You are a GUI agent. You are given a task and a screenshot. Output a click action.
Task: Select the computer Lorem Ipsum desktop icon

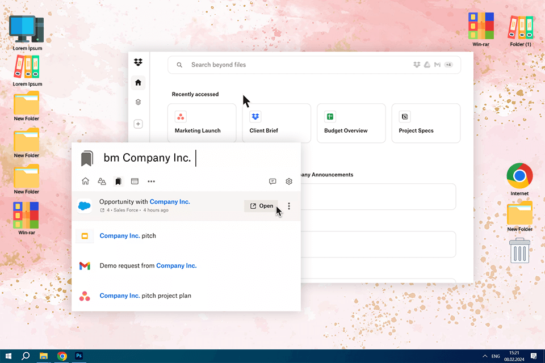coord(27,33)
